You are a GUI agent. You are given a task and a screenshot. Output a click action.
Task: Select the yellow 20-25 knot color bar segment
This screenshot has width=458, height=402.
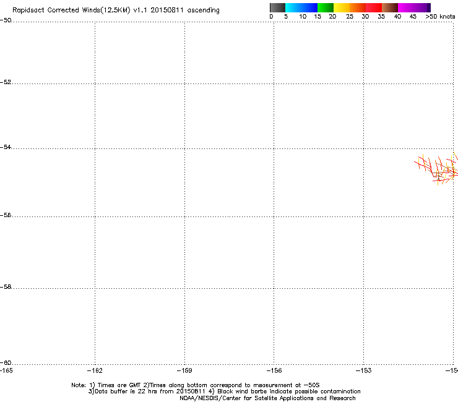click(342, 7)
